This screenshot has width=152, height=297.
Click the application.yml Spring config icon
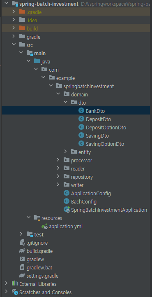(x=44, y=226)
